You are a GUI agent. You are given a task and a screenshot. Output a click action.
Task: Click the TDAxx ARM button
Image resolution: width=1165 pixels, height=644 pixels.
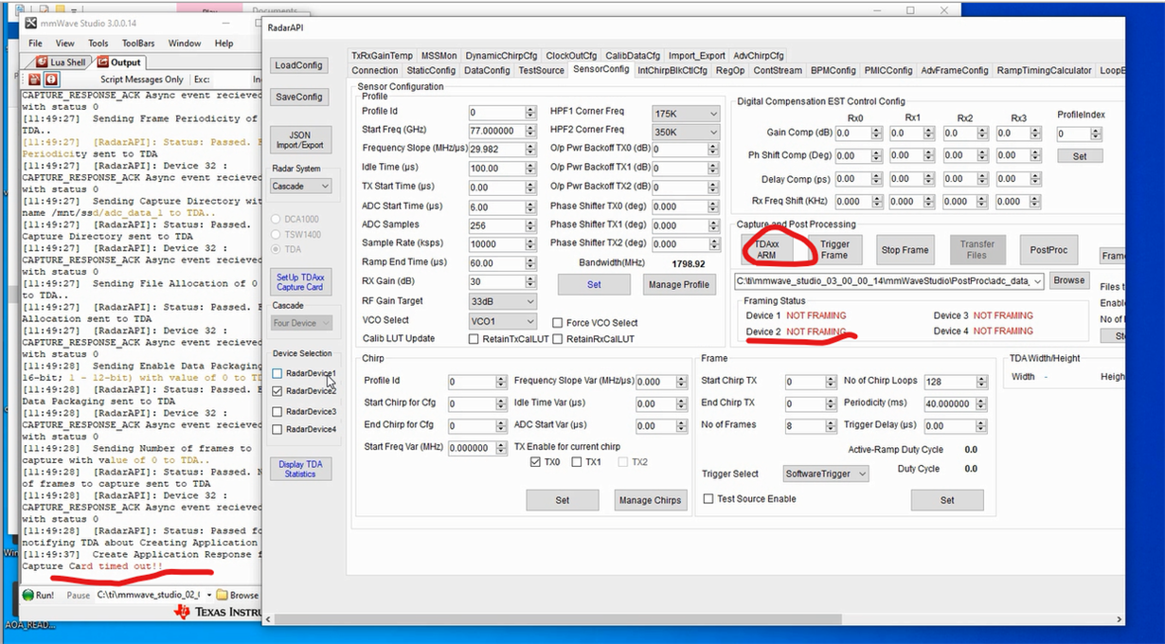pyautogui.click(x=767, y=250)
